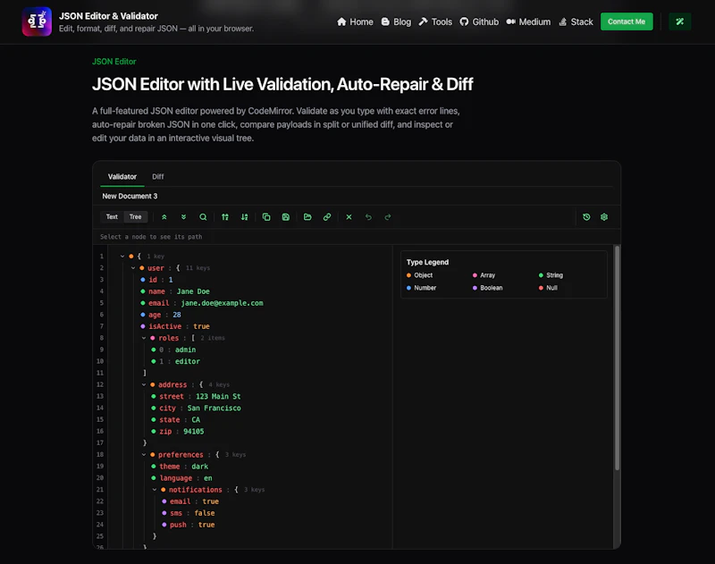The width and height of the screenshot is (715, 564).
Task: Click the Contact Me button
Action: click(627, 21)
